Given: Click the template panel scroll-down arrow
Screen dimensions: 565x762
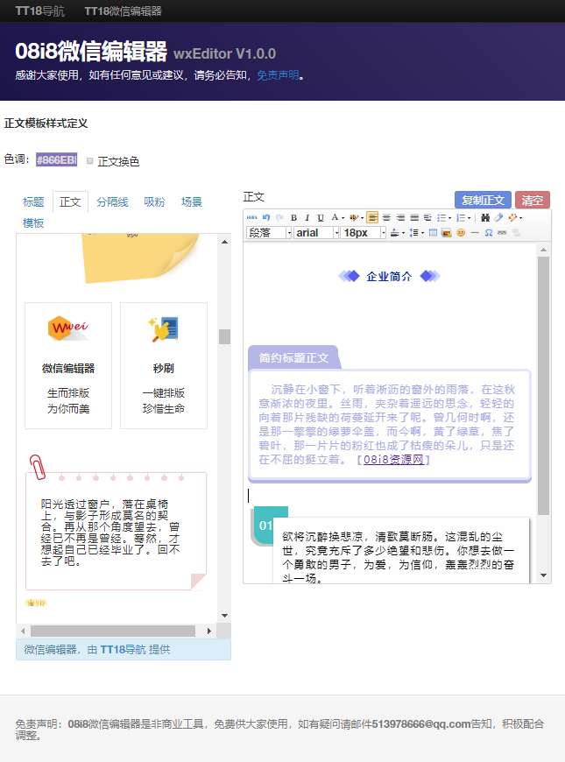Looking at the screenshot, I should pos(224,615).
